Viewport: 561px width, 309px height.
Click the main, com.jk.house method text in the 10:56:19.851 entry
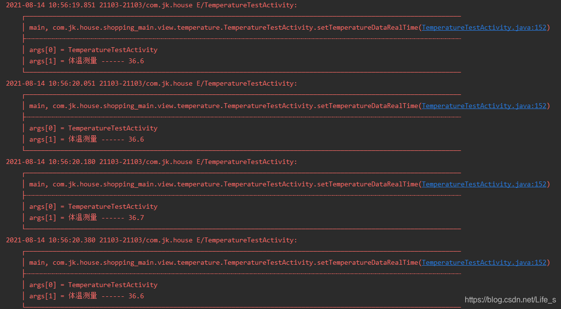(224, 28)
